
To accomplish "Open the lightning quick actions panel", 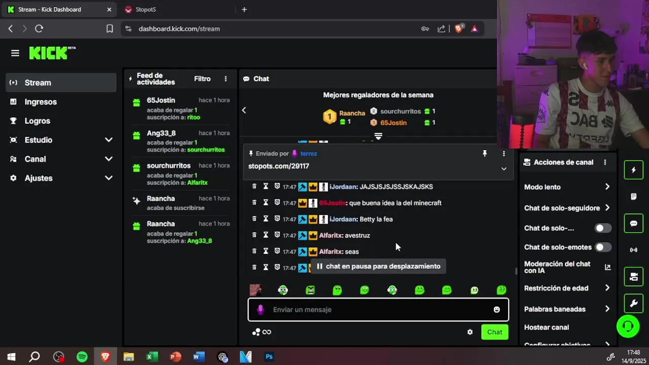I will 633,170.
